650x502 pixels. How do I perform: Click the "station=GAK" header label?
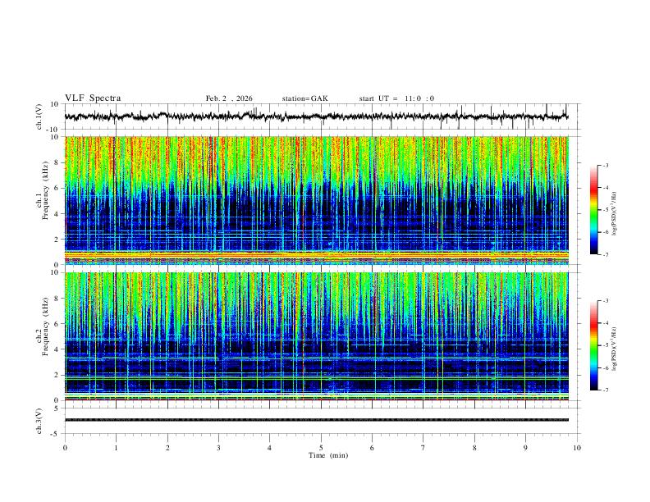(x=304, y=98)
